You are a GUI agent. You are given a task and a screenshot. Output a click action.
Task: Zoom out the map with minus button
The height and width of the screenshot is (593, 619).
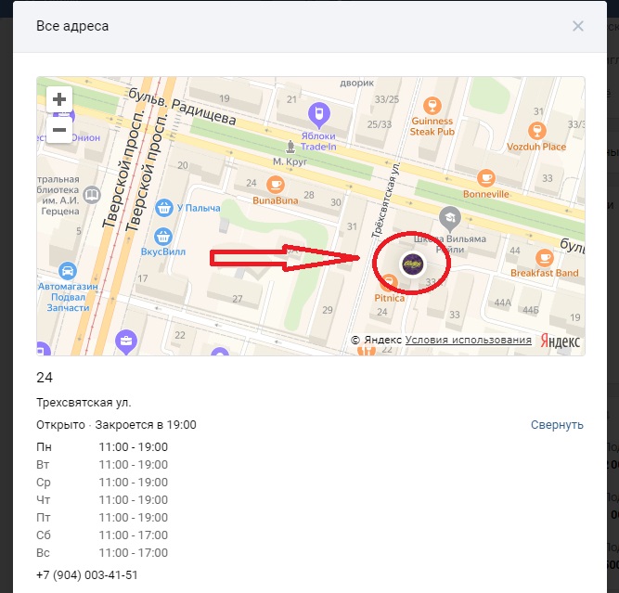59,130
